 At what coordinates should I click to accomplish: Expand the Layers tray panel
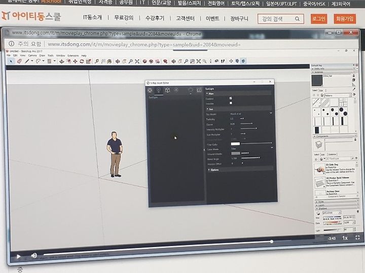click(337, 205)
